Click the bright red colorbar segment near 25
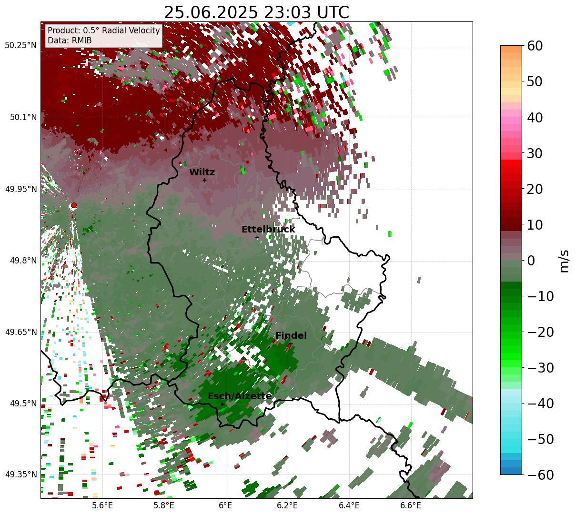This screenshot has width=575, height=515. pyautogui.click(x=511, y=171)
